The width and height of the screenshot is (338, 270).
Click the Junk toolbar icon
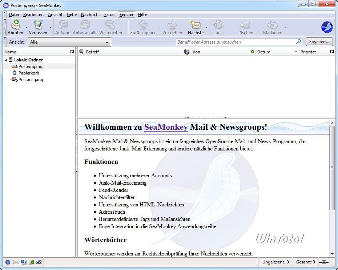[218, 25]
